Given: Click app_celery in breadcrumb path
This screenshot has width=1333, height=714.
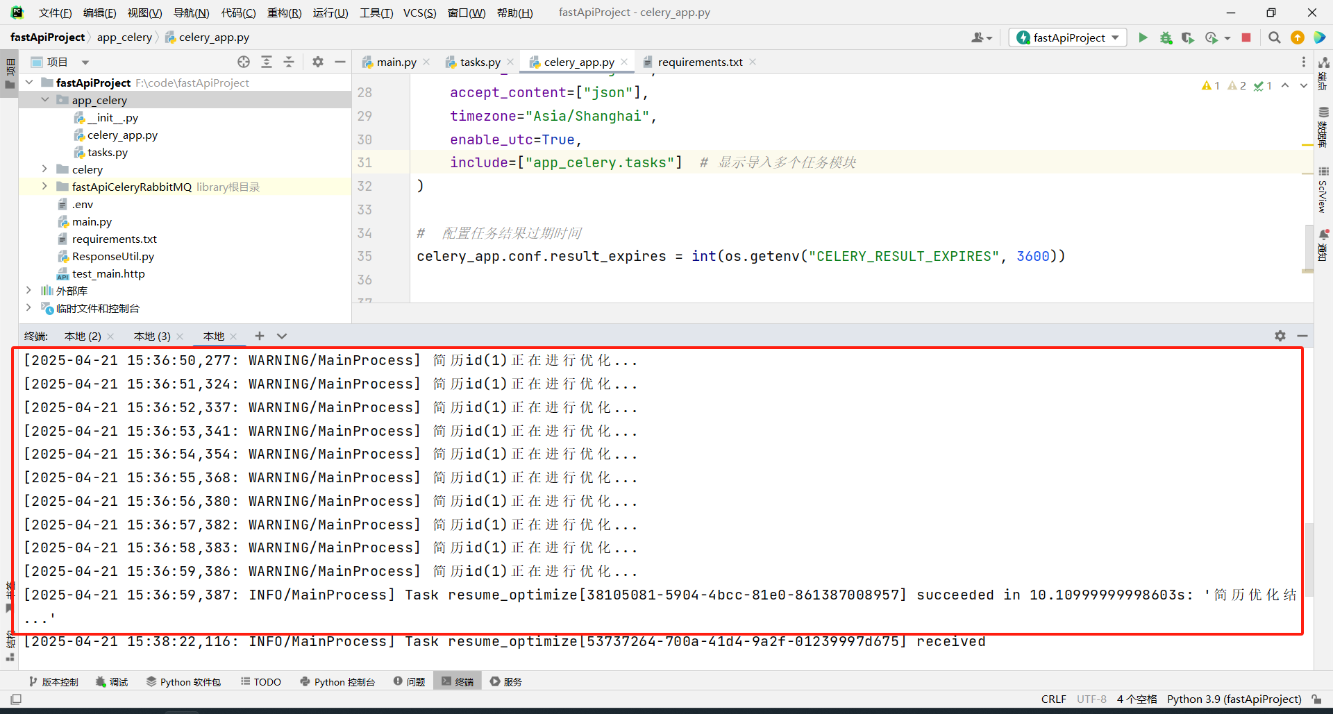Looking at the screenshot, I should (124, 37).
